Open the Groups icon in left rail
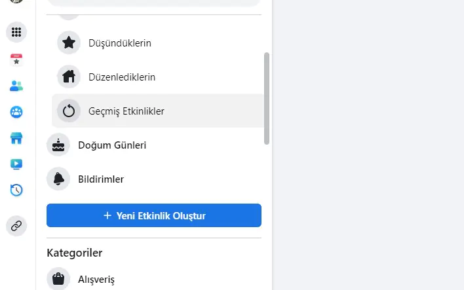Screen dimensions: 464x290 coord(16,112)
